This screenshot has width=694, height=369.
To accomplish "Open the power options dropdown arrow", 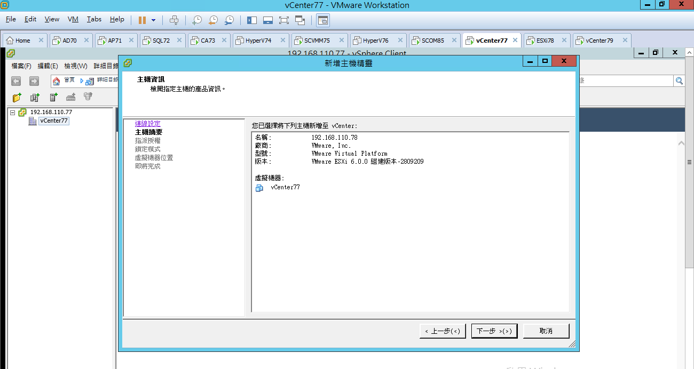I will [x=153, y=20].
